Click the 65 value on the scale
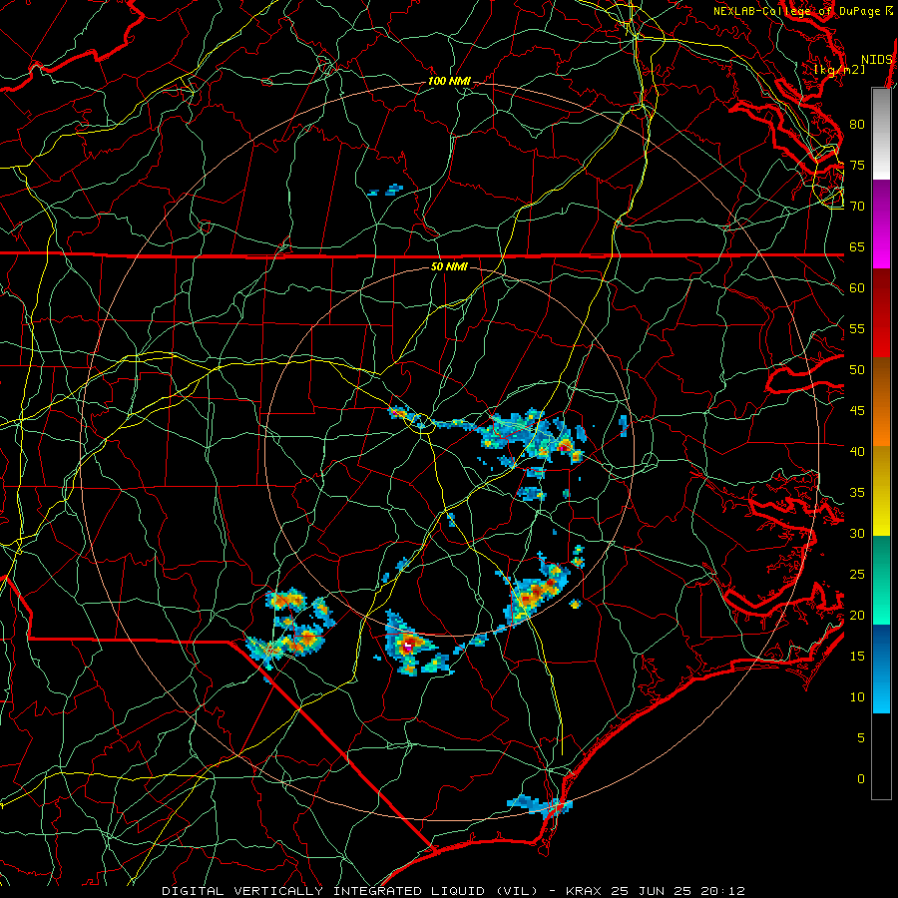Viewport: 898px width, 898px height. (x=857, y=246)
